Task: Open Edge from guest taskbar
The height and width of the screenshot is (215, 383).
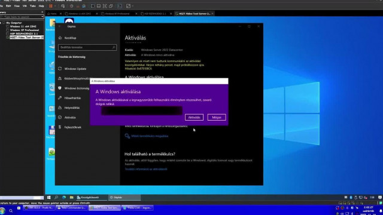Action: [64, 198]
